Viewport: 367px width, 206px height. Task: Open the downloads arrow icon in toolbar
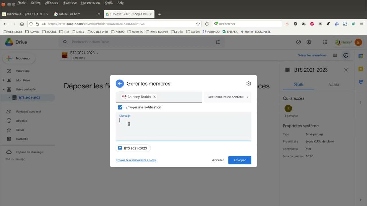287,24
